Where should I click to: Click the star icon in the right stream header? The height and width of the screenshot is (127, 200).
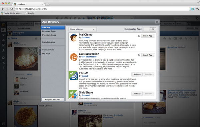click(x=170, y=38)
